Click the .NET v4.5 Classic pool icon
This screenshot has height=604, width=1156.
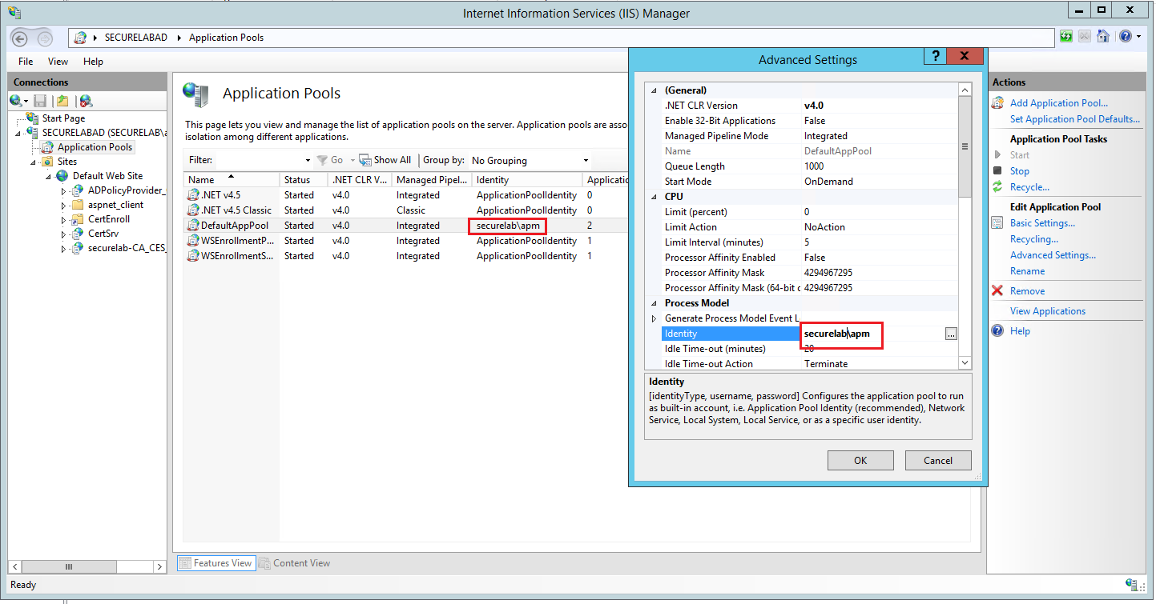[x=193, y=210]
